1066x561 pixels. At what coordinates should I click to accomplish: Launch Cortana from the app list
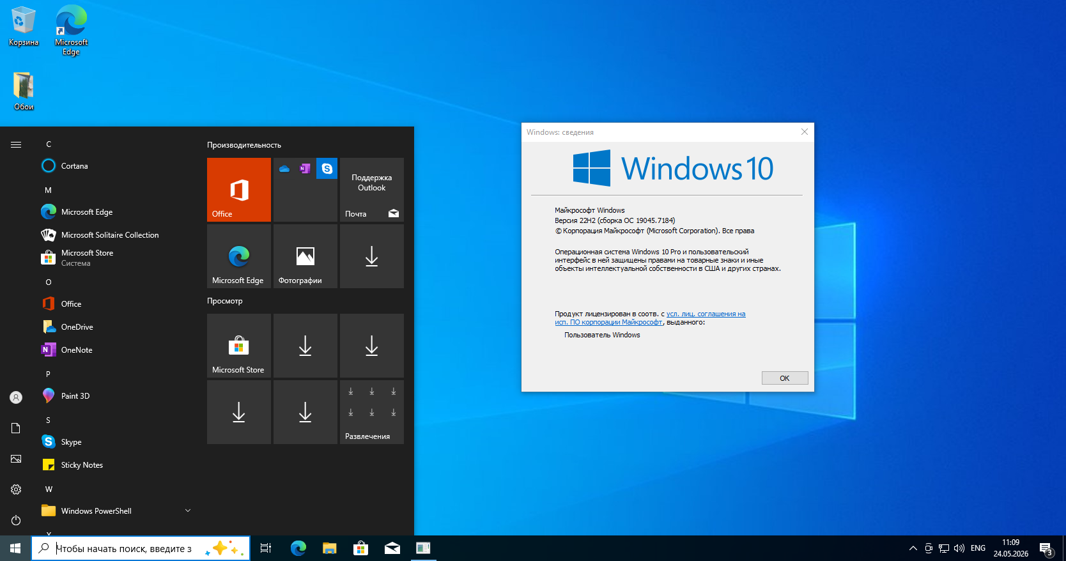click(x=116, y=166)
